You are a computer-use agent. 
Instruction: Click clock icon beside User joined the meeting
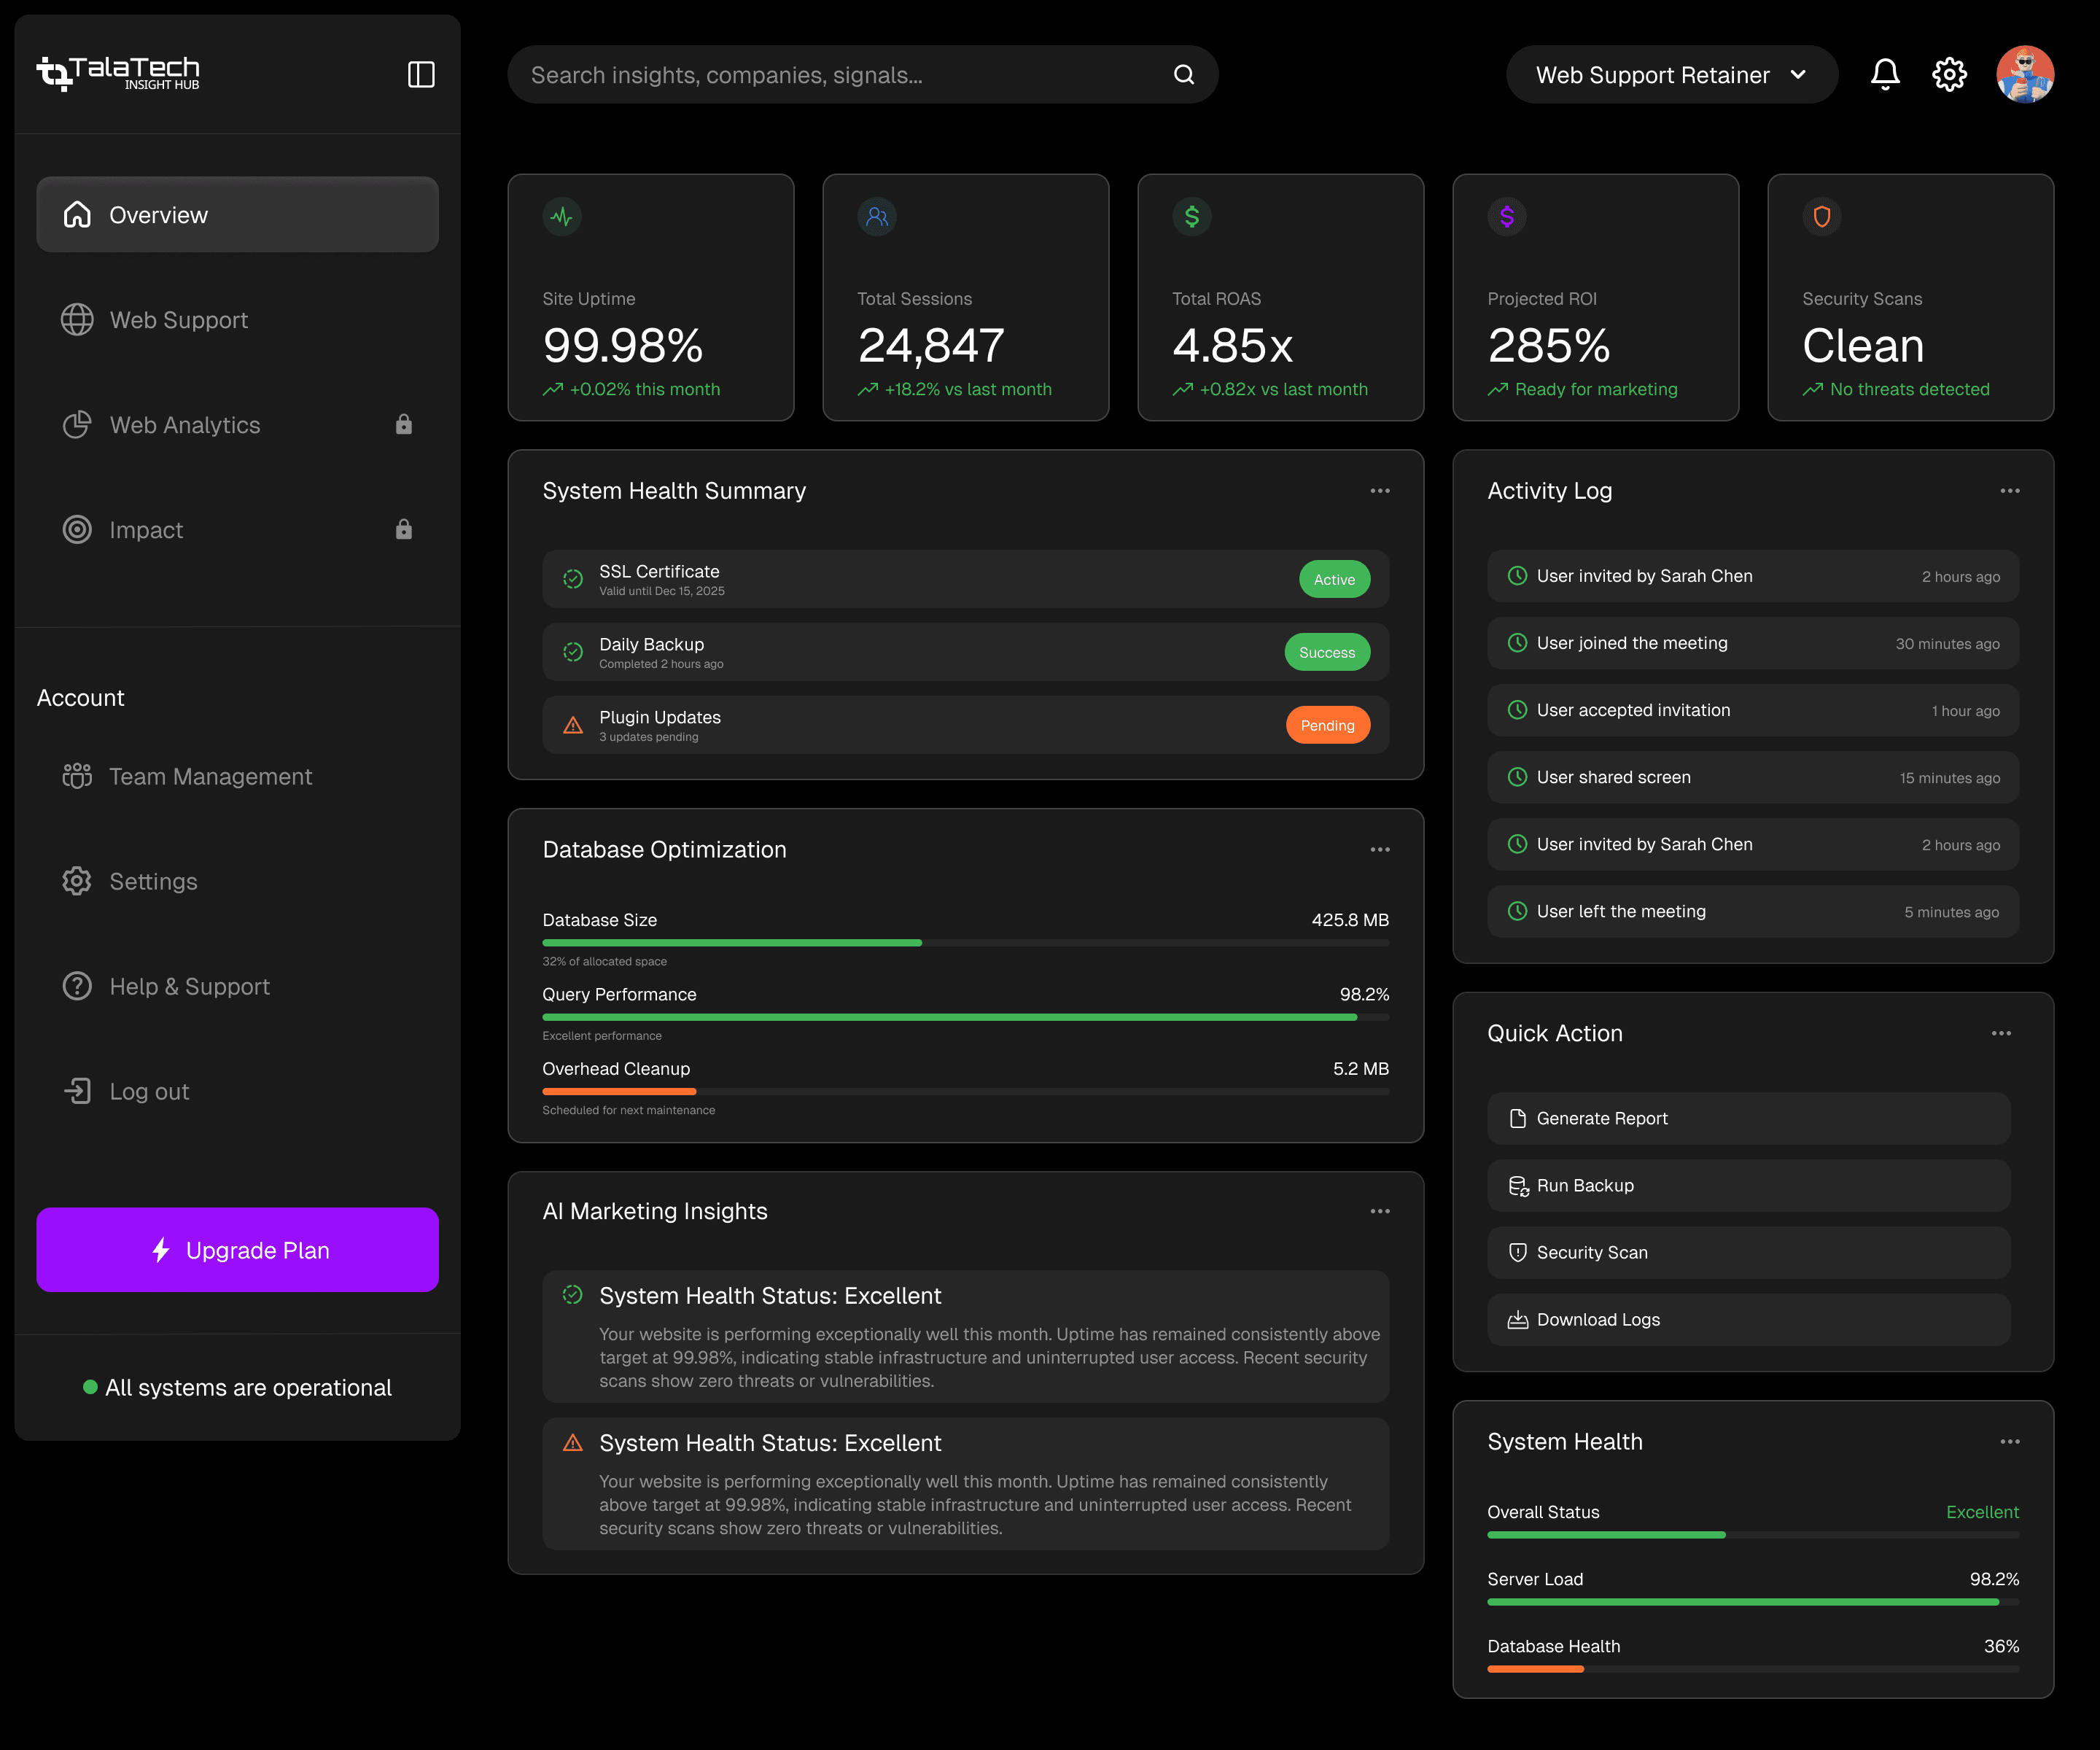pyautogui.click(x=1517, y=643)
